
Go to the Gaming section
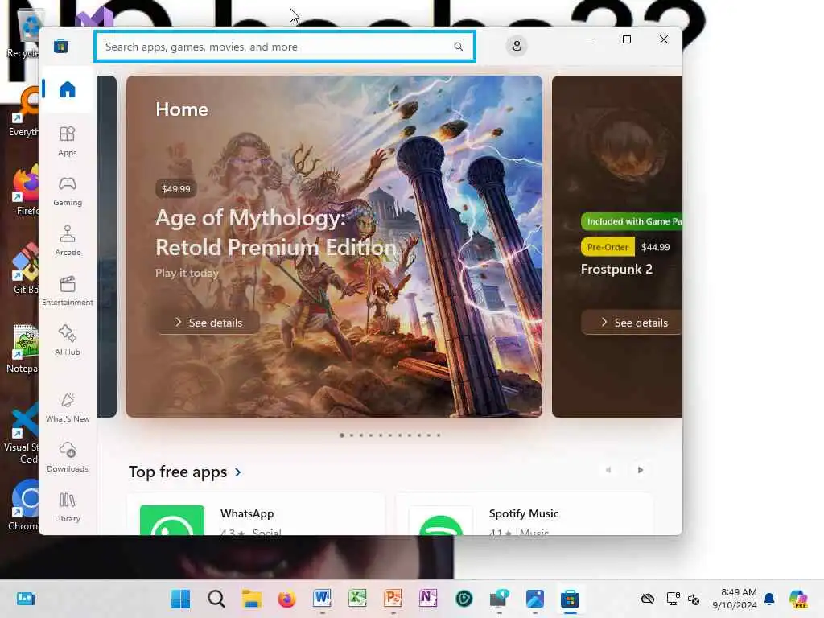(68, 191)
